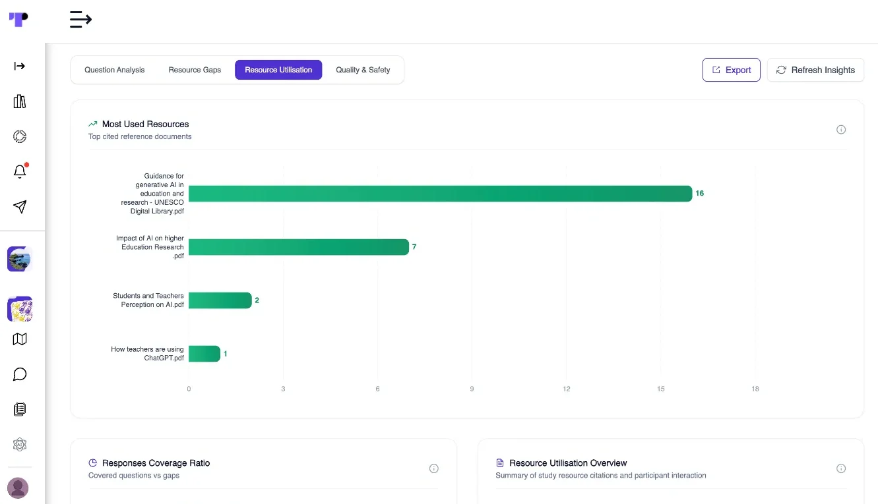Click 'Impact of AI on higher Education Research' label
Image resolution: width=878 pixels, height=504 pixels.
coord(150,247)
